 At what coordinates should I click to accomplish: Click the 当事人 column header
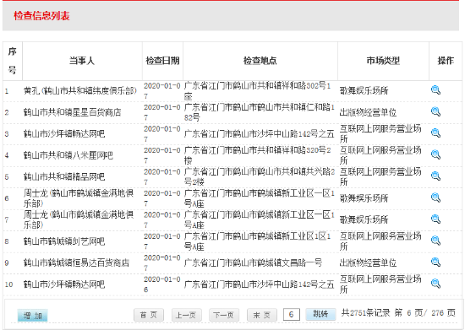(82, 61)
